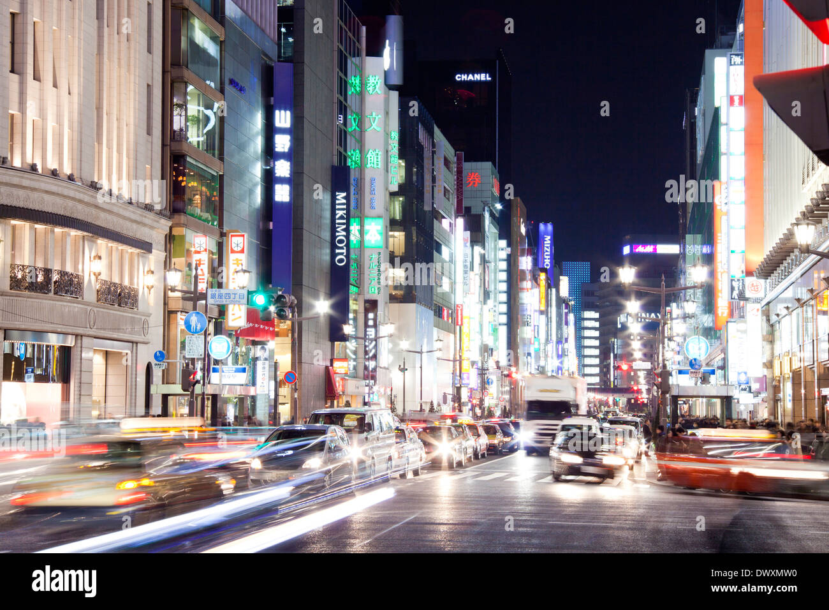Click the green 教文館 vertical sign
The height and width of the screenshot is (610, 829).
click(374, 121)
